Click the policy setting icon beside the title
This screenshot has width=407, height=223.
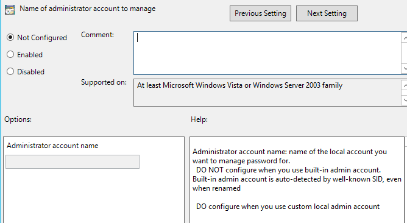tap(10, 10)
